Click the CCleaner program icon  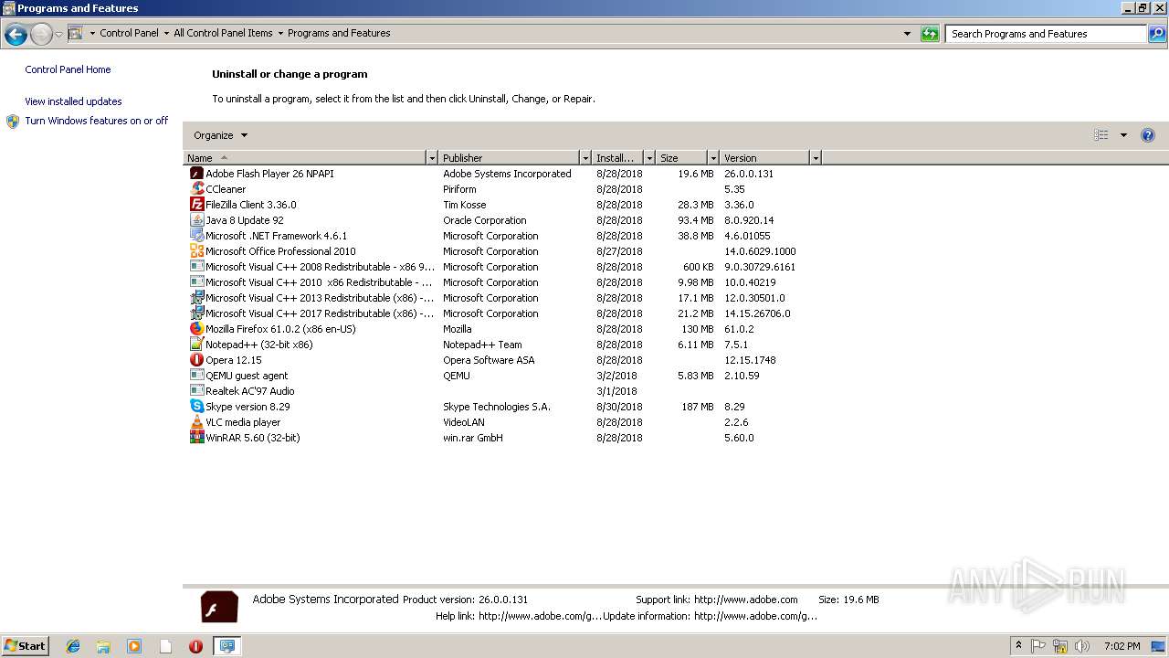196,189
